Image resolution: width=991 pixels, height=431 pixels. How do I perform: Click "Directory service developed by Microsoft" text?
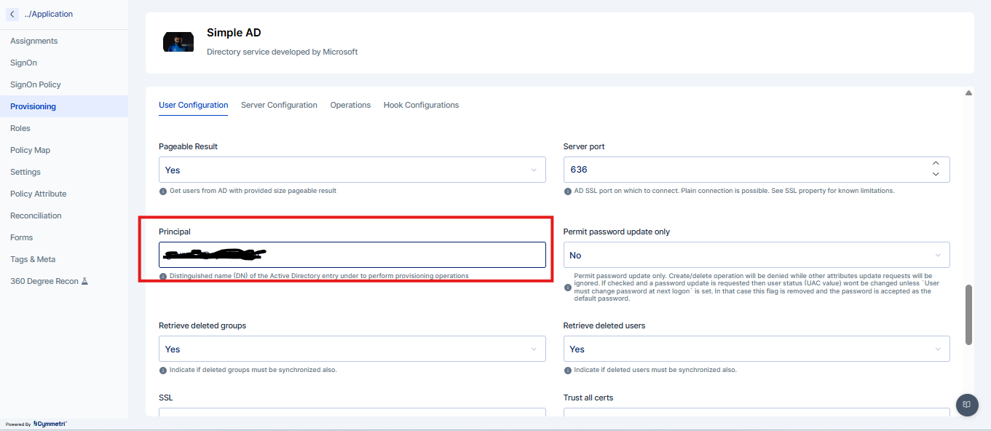coord(282,52)
